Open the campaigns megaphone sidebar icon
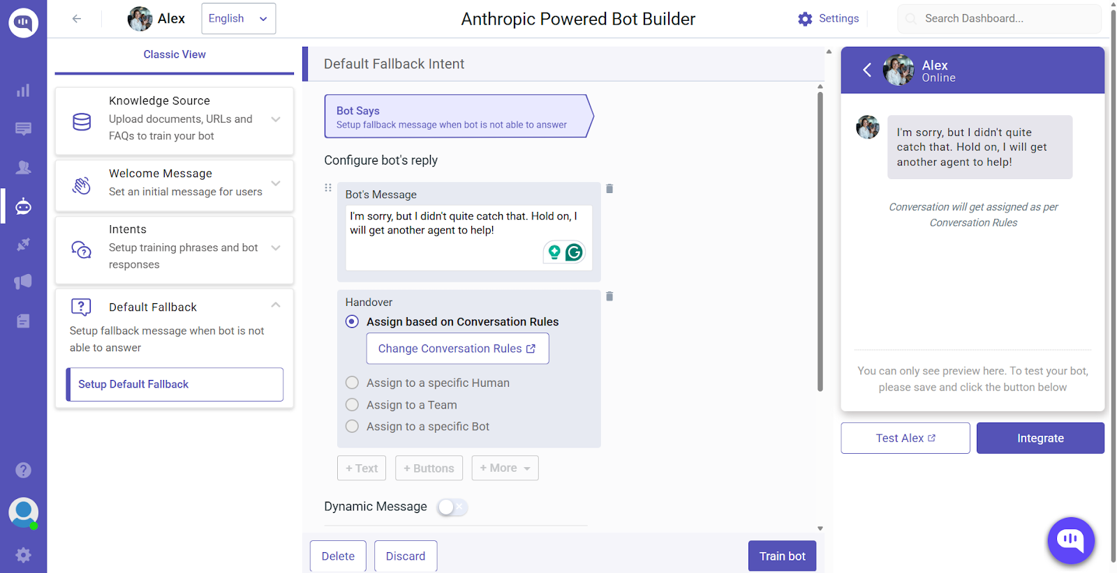The width and height of the screenshot is (1117, 573). pos(23,282)
